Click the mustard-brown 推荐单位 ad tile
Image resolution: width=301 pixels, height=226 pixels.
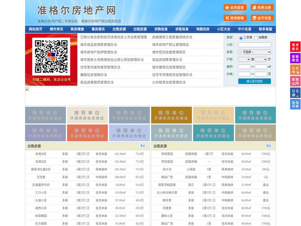click(x=171, y=115)
